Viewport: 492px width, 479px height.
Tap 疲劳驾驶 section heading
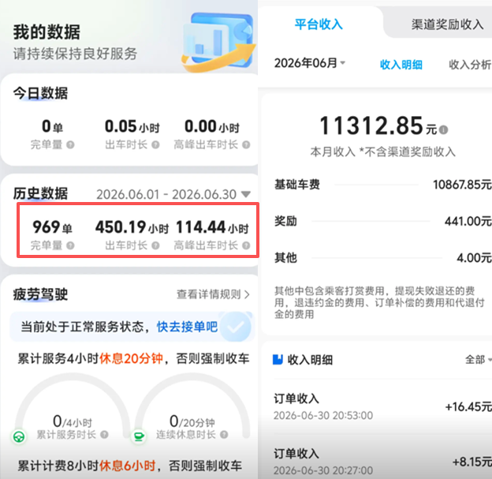point(40,294)
